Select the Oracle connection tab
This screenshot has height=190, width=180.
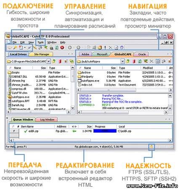coord(142,54)
